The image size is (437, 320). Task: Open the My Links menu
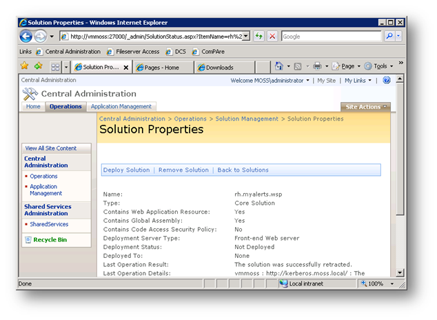(x=358, y=81)
